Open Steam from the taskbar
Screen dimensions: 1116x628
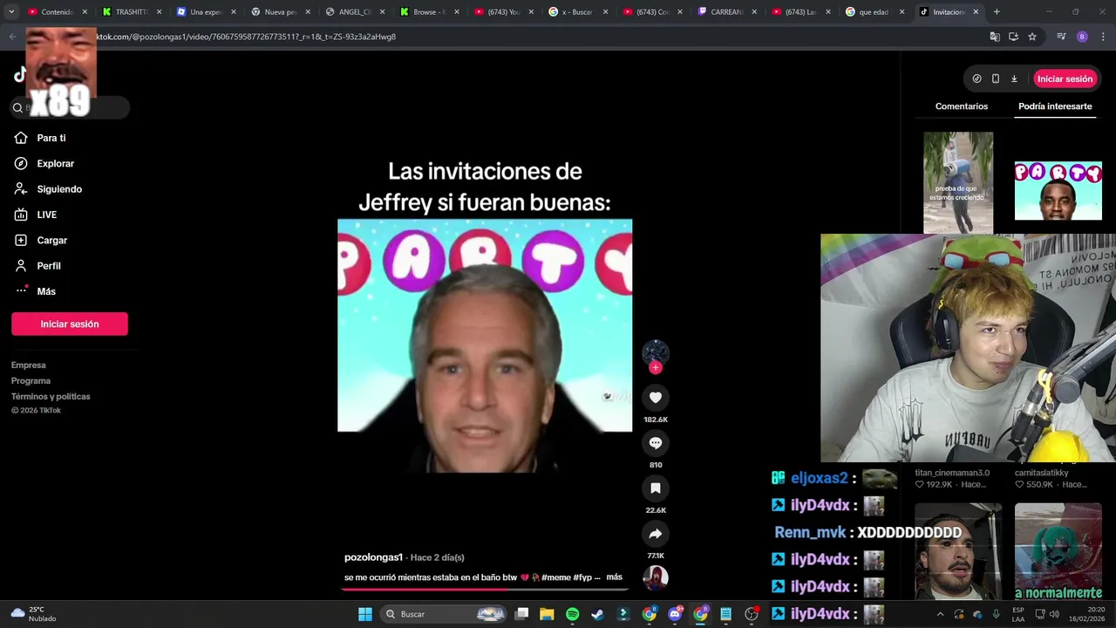click(597, 614)
